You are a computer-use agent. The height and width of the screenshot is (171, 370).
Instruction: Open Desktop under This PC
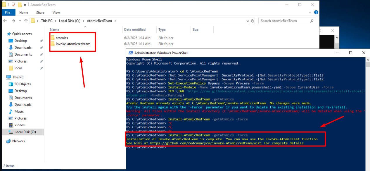(x=20, y=91)
